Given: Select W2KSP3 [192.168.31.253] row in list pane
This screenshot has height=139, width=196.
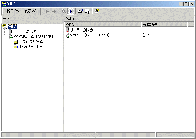Looking at the screenshot, I should [x=90, y=35].
